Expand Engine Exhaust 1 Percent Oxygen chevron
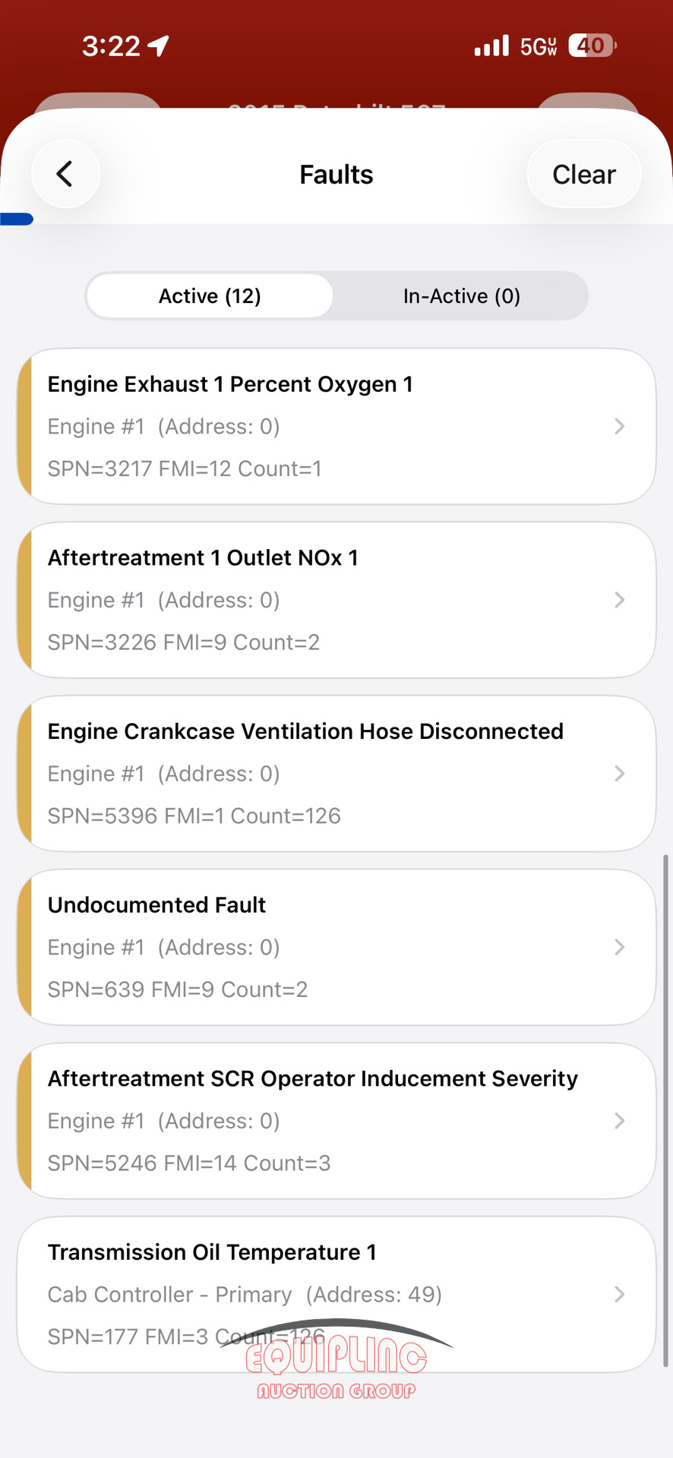 [620, 427]
